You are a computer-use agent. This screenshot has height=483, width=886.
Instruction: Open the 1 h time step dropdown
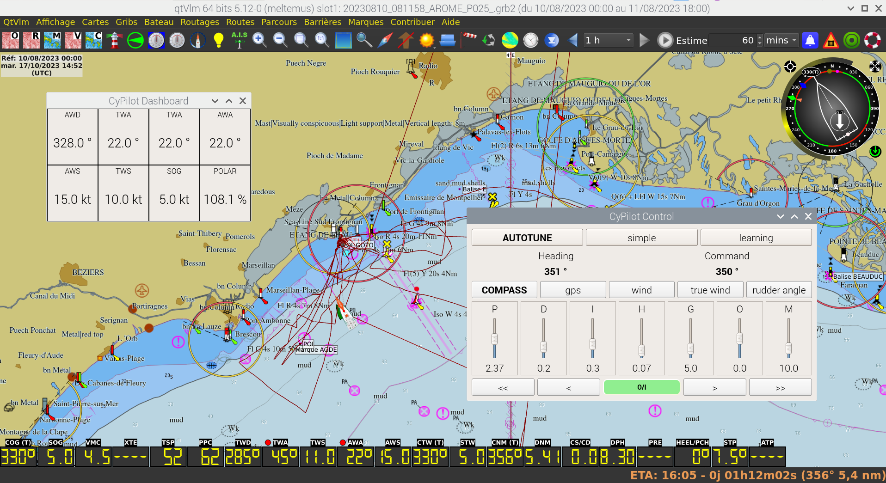[608, 41]
